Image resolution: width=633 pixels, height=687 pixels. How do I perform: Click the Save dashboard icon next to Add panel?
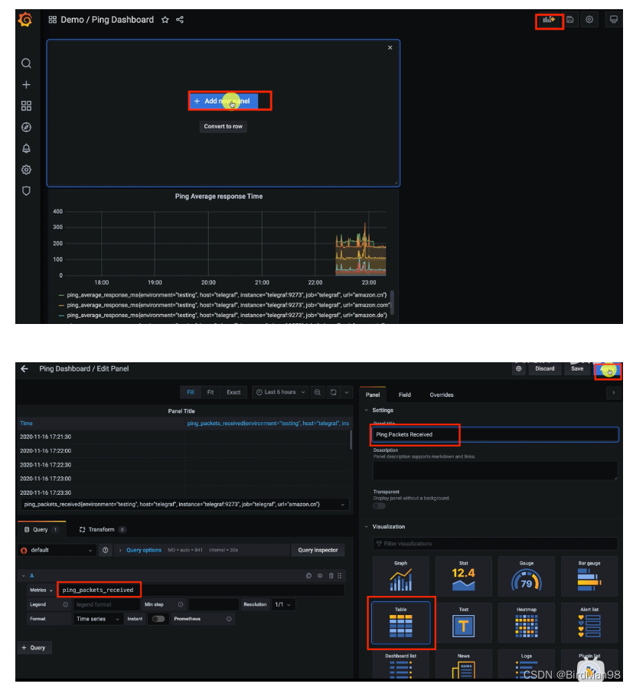(x=570, y=19)
